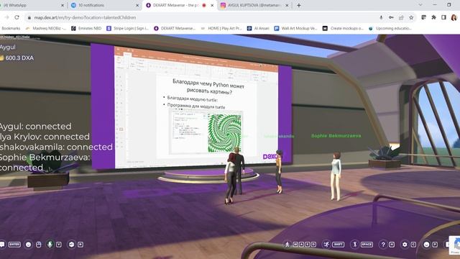Open the DEXART Metaverse bookmark

coord(175,28)
